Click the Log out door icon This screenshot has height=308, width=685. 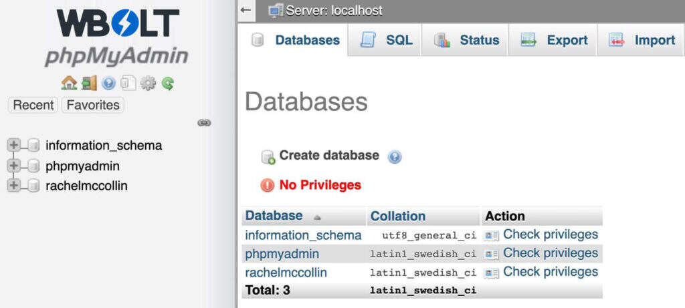tap(89, 84)
